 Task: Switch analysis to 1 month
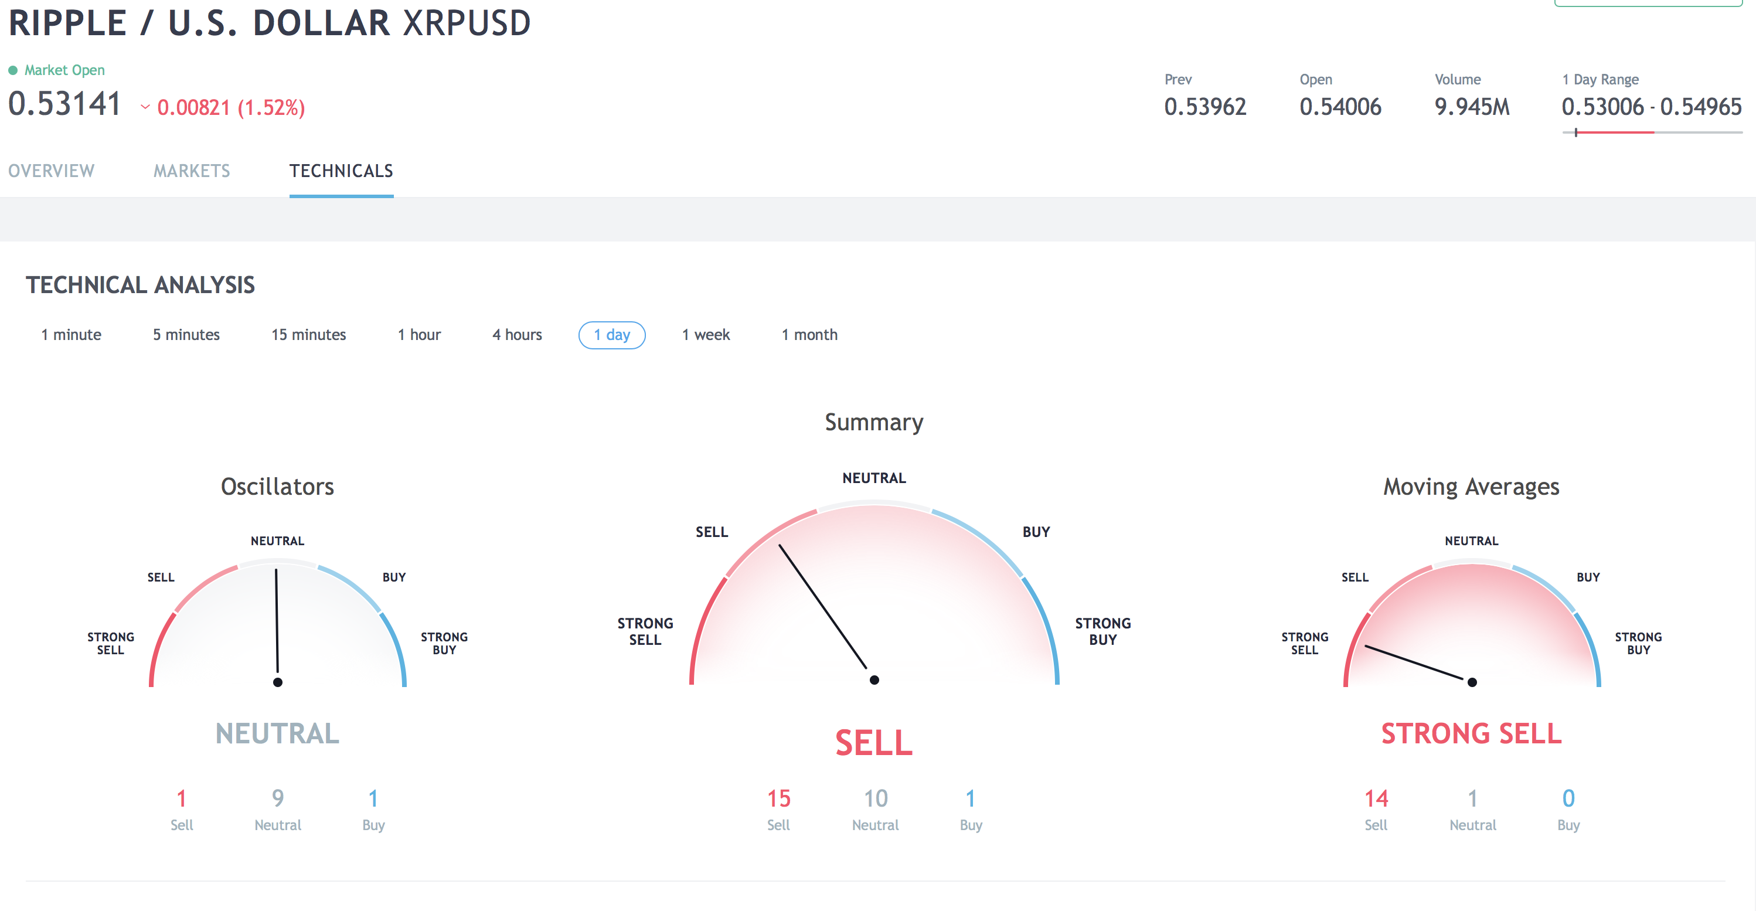tap(809, 335)
